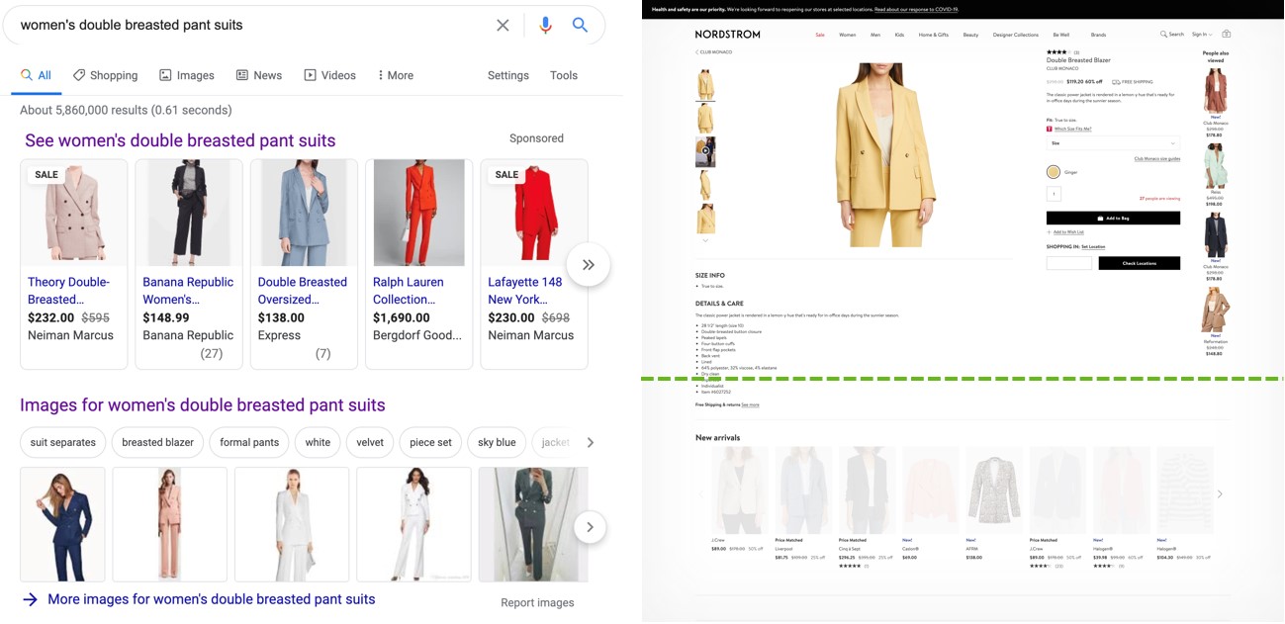The image size is (1285, 624).
Task: Open Designer Collections menu
Action: (1016, 35)
